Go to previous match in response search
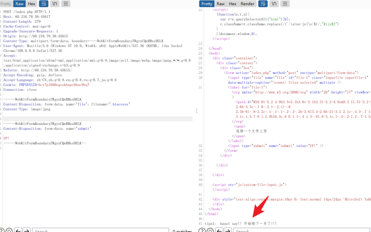 tap(219, 230)
